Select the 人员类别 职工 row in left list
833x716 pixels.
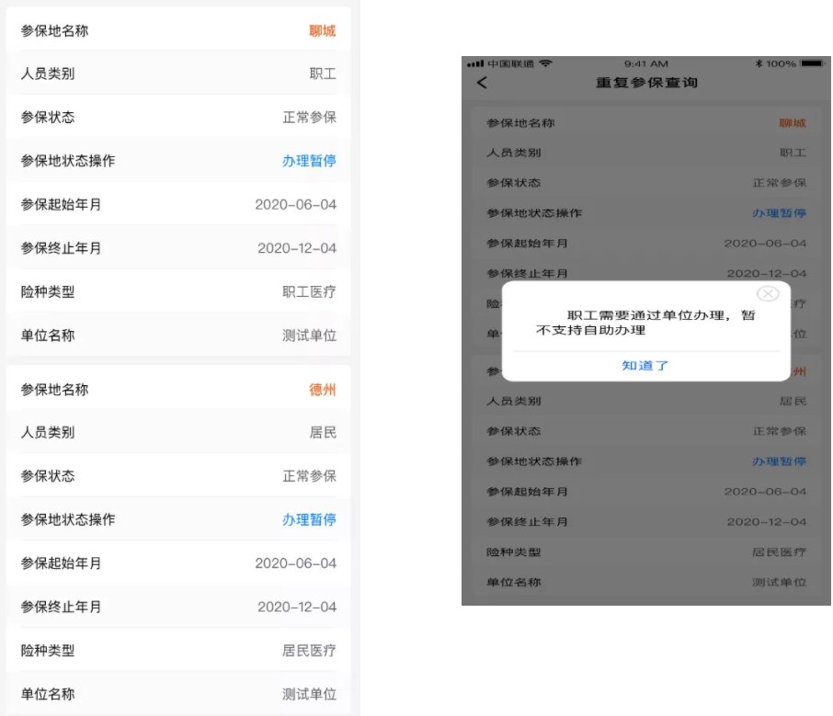click(178, 74)
